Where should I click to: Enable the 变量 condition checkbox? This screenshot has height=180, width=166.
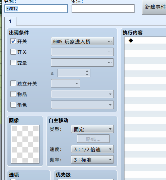click(x=13, y=63)
